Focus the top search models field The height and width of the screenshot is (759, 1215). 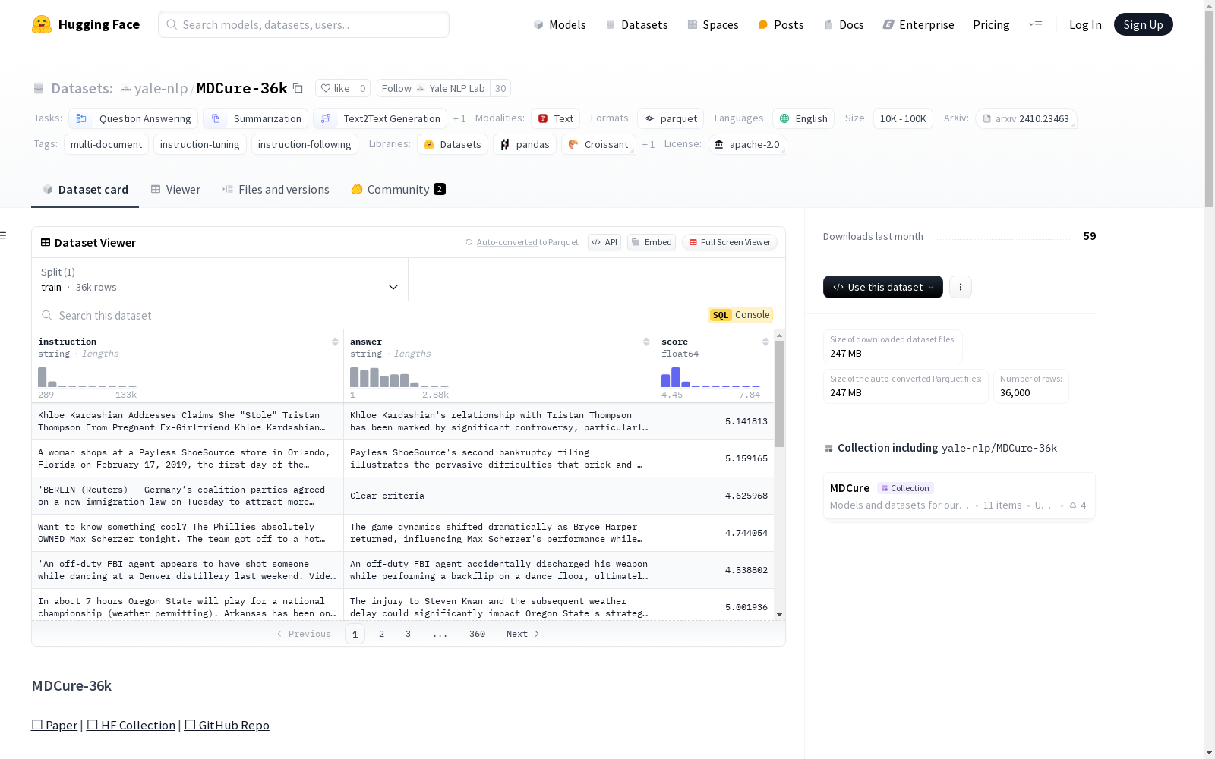pyautogui.click(x=304, y=24)
